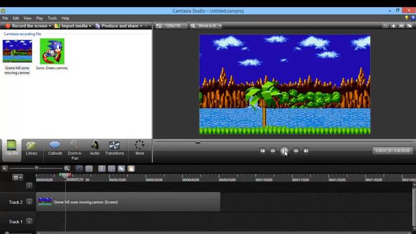Open the Tools menu
The image size is (416, 234).
[52, 18]
